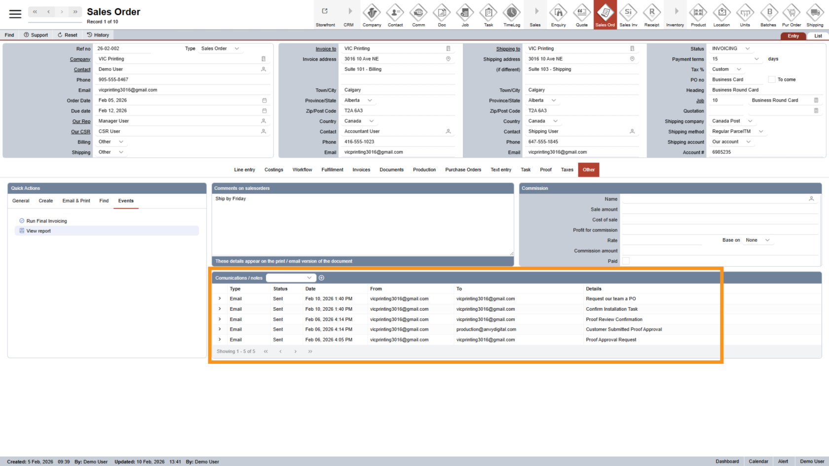Viewport: 829px width, 466px height.
Task: Switch to the List view tab
Action: click(818, 36)
